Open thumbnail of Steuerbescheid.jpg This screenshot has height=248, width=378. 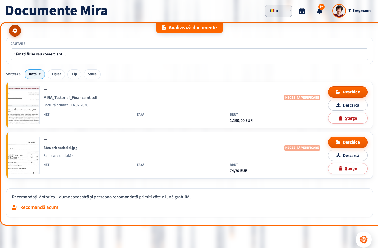pos(24,155)
